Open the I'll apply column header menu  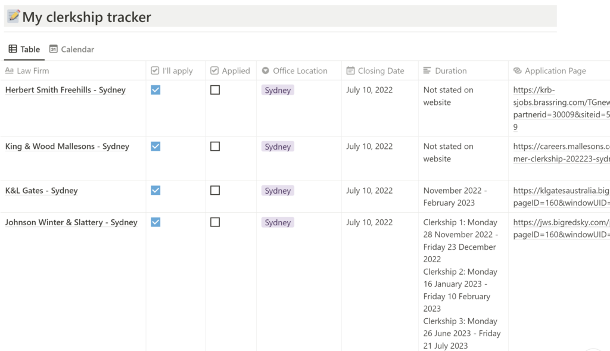tap(176, 70)
